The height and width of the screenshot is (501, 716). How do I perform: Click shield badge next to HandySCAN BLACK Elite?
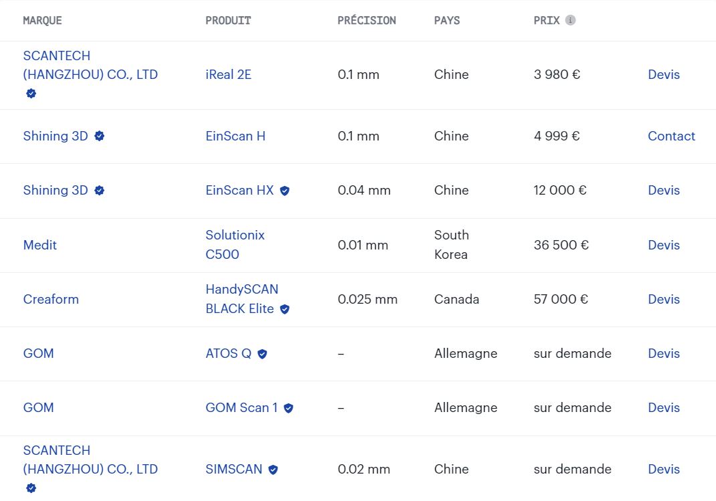tap(285, 309)
